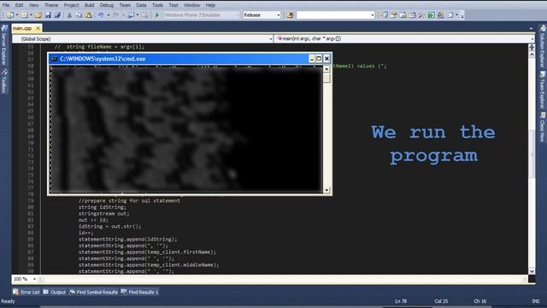Click the Paste icon
547x308 pixels.
click(89, 15)
